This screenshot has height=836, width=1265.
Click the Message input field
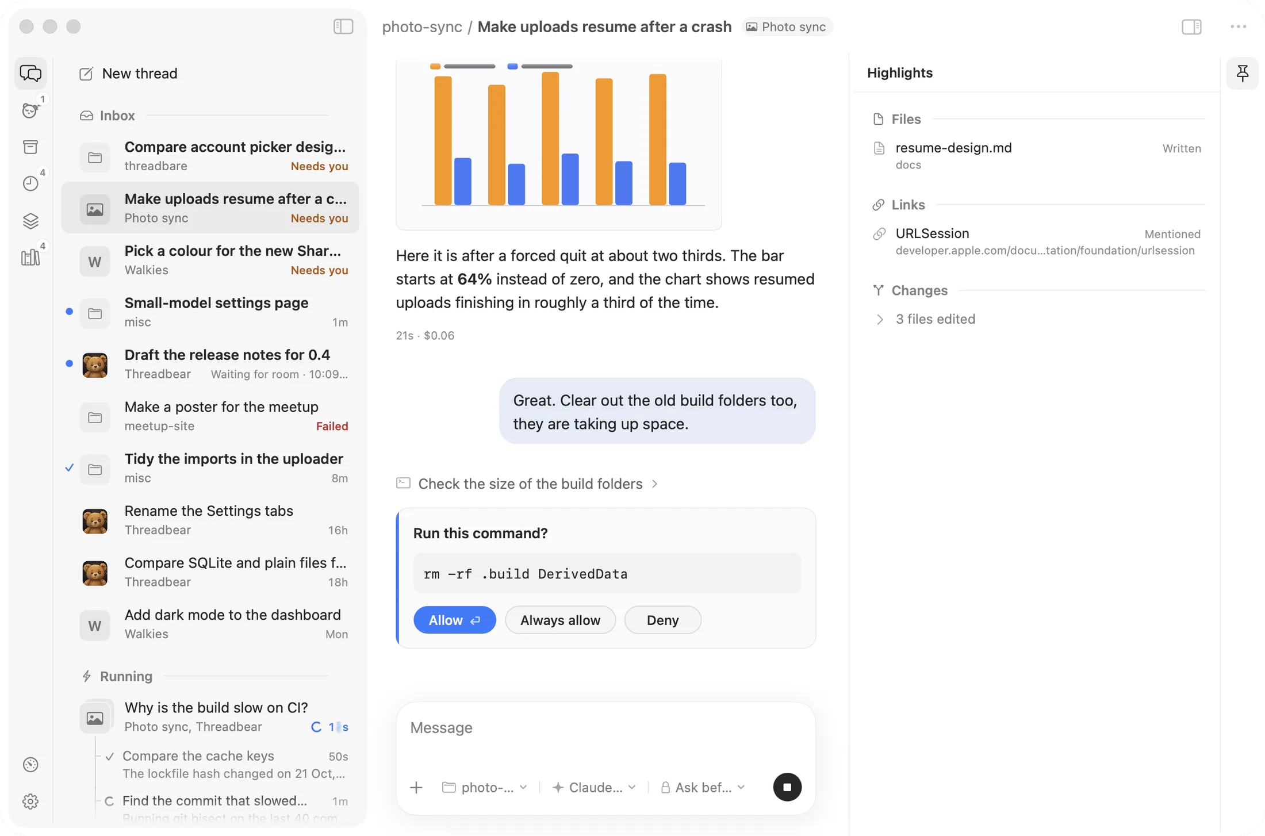point(605,728)
